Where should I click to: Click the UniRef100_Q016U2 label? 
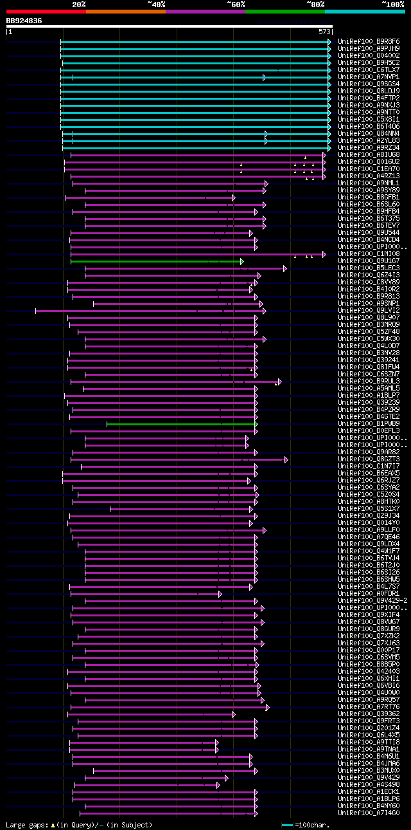369,162
